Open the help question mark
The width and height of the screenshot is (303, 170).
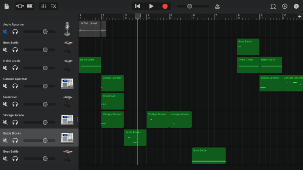(296, 6)
